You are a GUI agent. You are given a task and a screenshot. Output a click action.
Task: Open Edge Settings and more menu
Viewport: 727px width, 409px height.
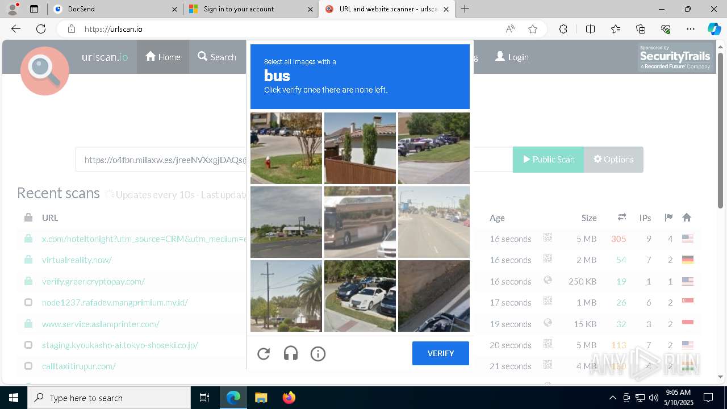pyautogui.click(x=691, y=29)
